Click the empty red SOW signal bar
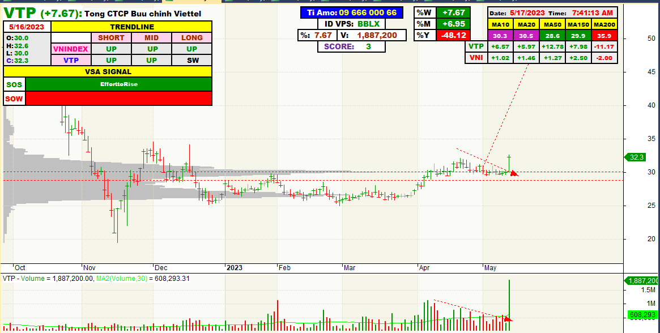 point(119,99)
